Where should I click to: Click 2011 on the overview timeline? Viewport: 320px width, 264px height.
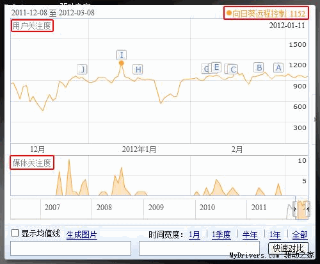[259, 208]
